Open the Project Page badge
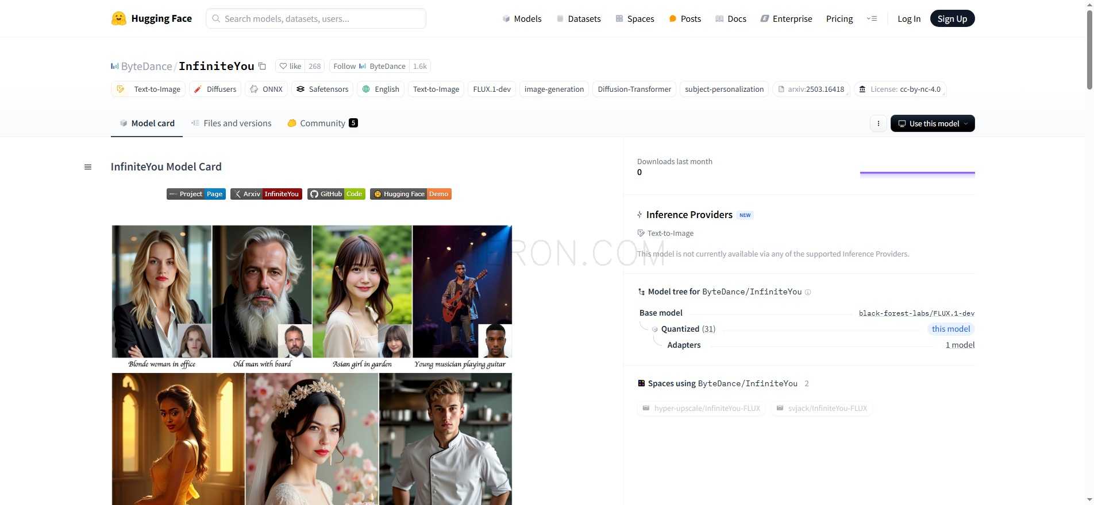The image size is (1094, 505). pos(196,194)
